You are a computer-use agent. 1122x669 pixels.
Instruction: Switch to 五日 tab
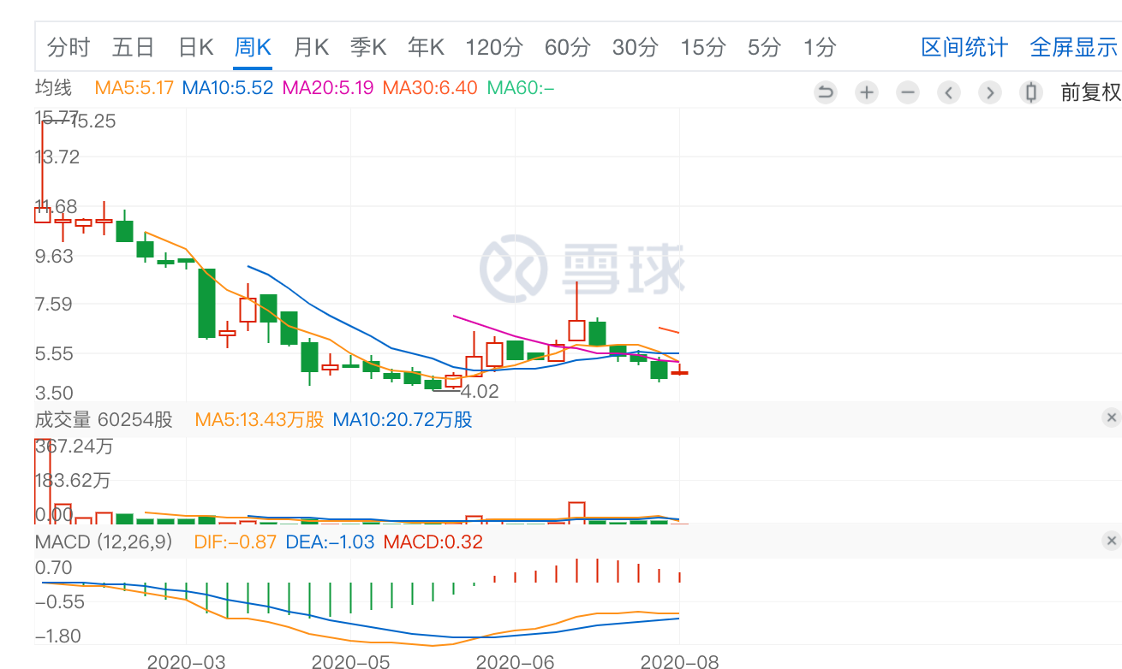click(x=133, y=47)
